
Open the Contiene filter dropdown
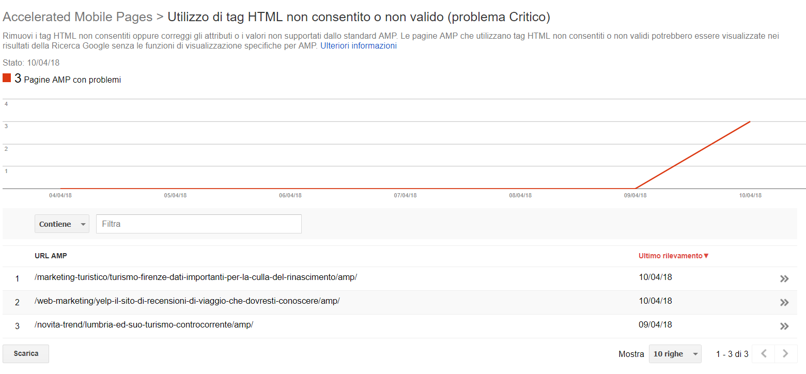pyautogui.click(x=62, y=224)
